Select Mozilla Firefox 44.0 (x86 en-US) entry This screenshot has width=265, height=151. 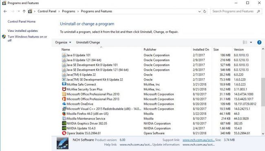pos(88,114)
